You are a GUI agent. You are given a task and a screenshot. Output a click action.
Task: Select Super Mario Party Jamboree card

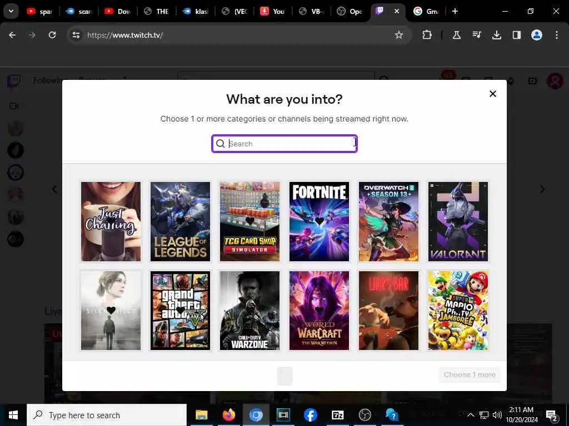pyautogui.click(x=458, y=311)
